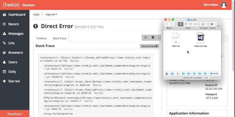Star this error with the star button

click(x=145, y=37)
